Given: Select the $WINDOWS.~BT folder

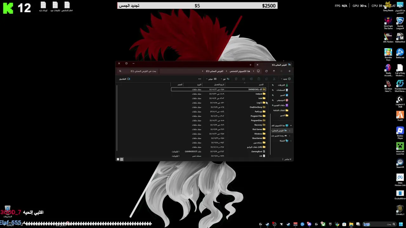Looking at the screenshot, I should (x=218, y=89).
